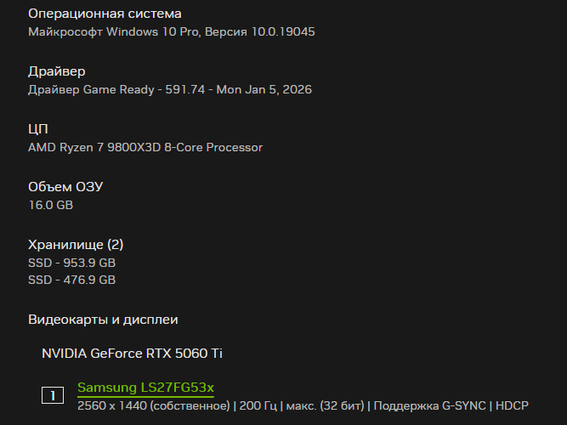Select the AMD Ryzen 7 9800X3D text
Image resolution: width=567 pixels, height=425 pixels.
pos(145,147)
